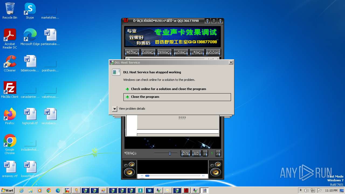The width and height of the screenshot is (345, 194).
Task: Click the second effect button in the DJ player row
Action: point(148,52)
